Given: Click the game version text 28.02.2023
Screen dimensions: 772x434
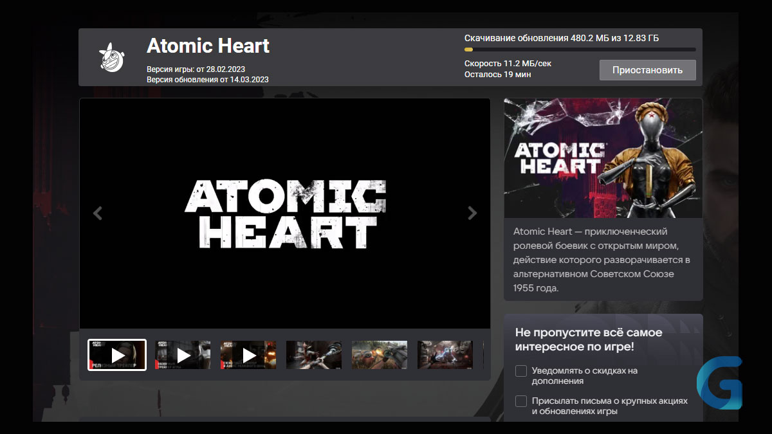Looking at the screenshot, I should (x=196, y=69).
